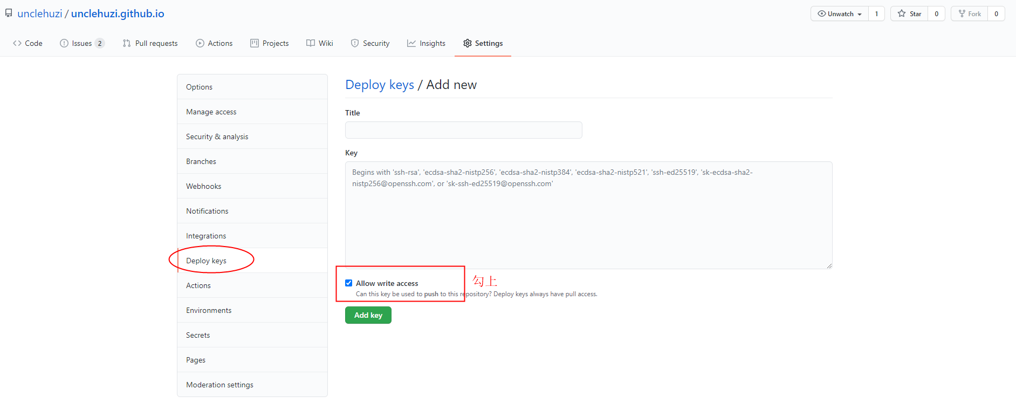The height and width of the screenshot is (403, 1016).
Task: Click the Add key button
Action: click(x=368, y=315)
